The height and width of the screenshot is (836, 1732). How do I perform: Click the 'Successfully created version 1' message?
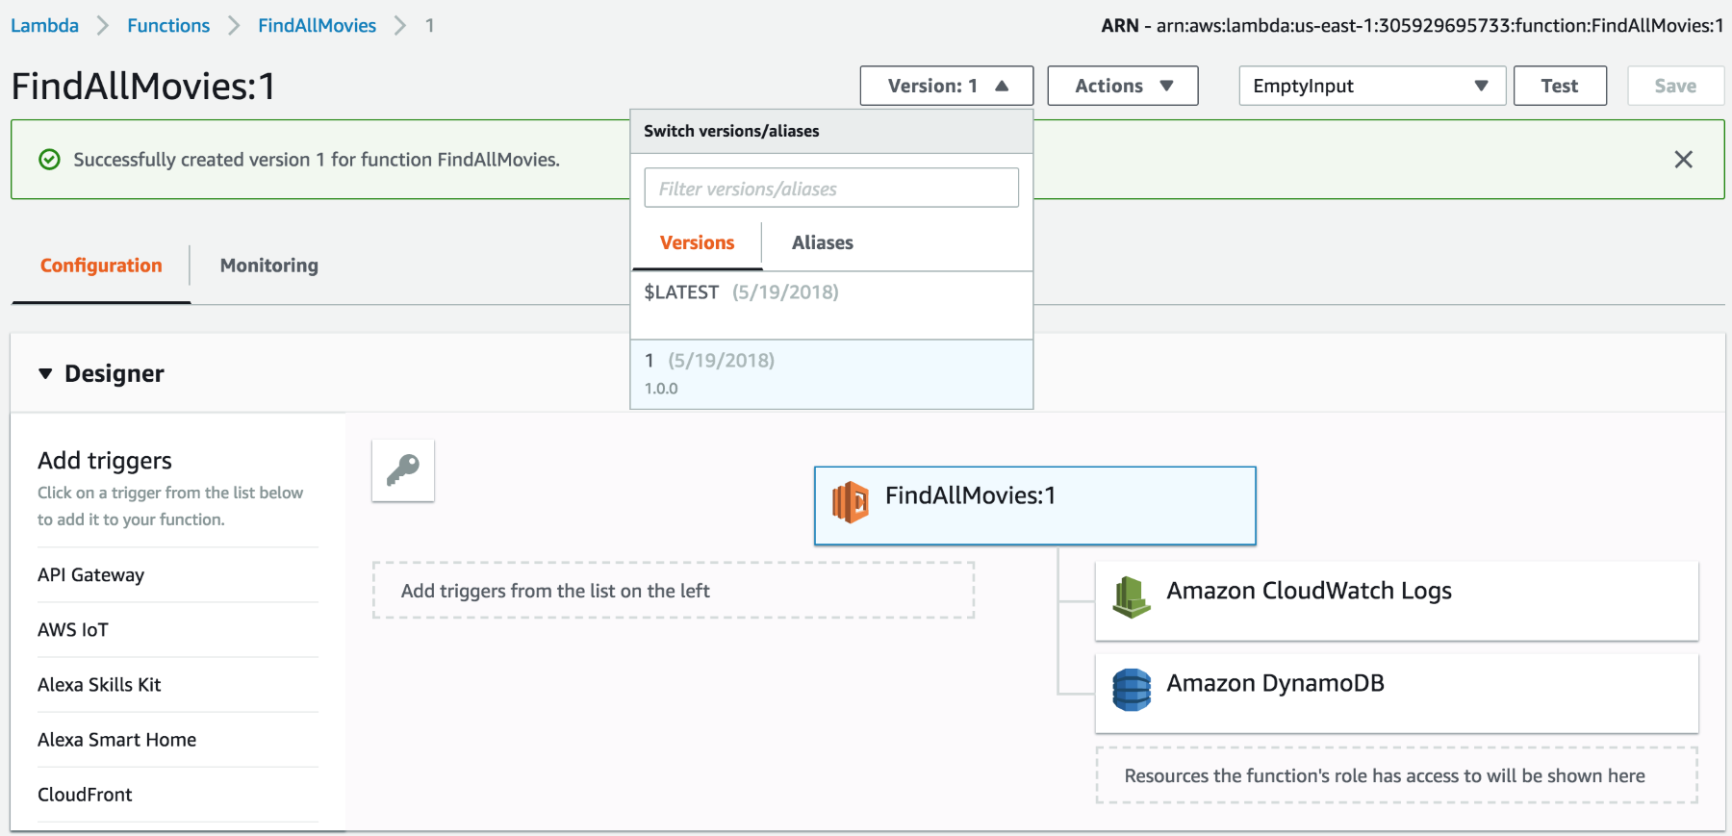click(x=317, y=160)
